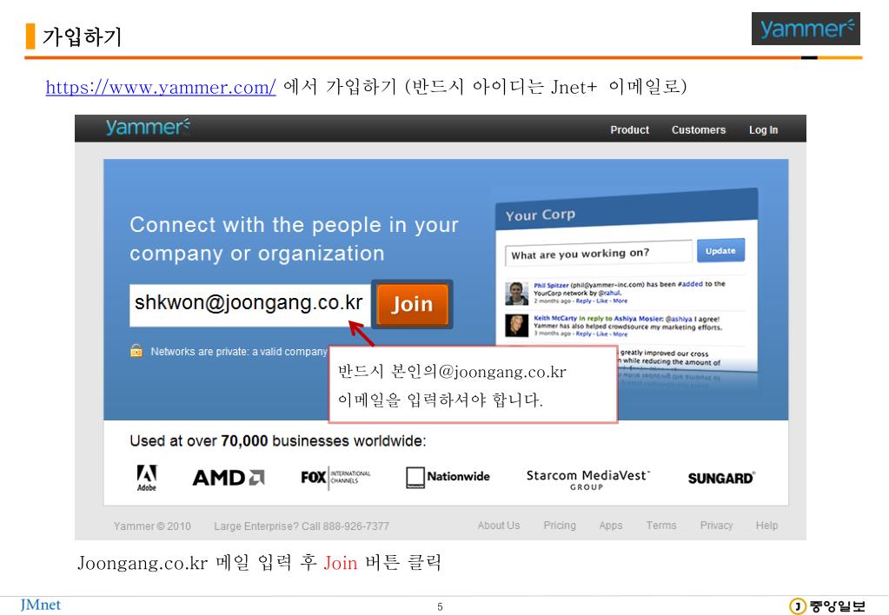Click the slide page number 5
This screenshot has height=615, width=889.
[x=440, y=606]
